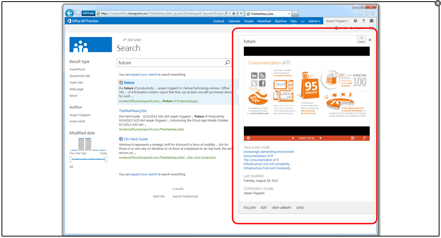Run search with the magnifier icon
Image resolution: width=441 pixels, height=238 pixels.
[227, 62]
